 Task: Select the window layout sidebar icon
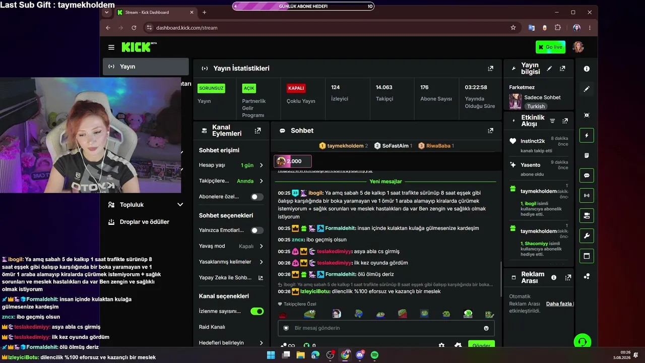pos(587,256)
